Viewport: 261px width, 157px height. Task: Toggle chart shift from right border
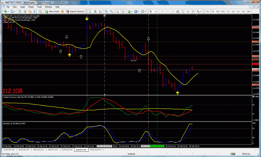coord(123,12)
